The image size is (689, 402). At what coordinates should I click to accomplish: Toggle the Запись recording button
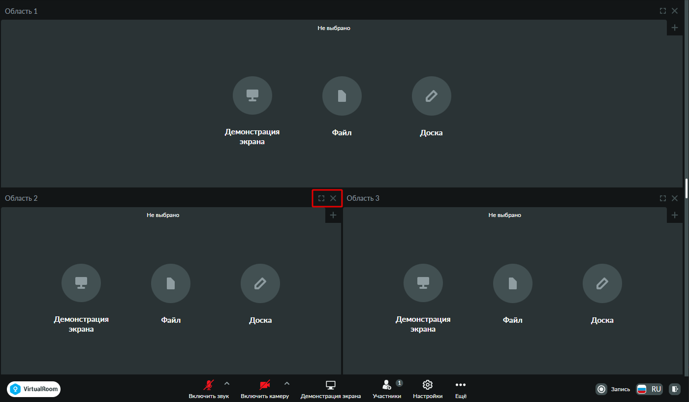click(x=613, y=389)
